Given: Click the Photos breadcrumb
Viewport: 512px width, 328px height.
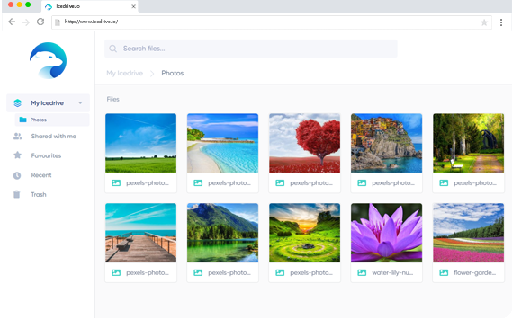Looking at the screenshot, I should tap(173, 73).
